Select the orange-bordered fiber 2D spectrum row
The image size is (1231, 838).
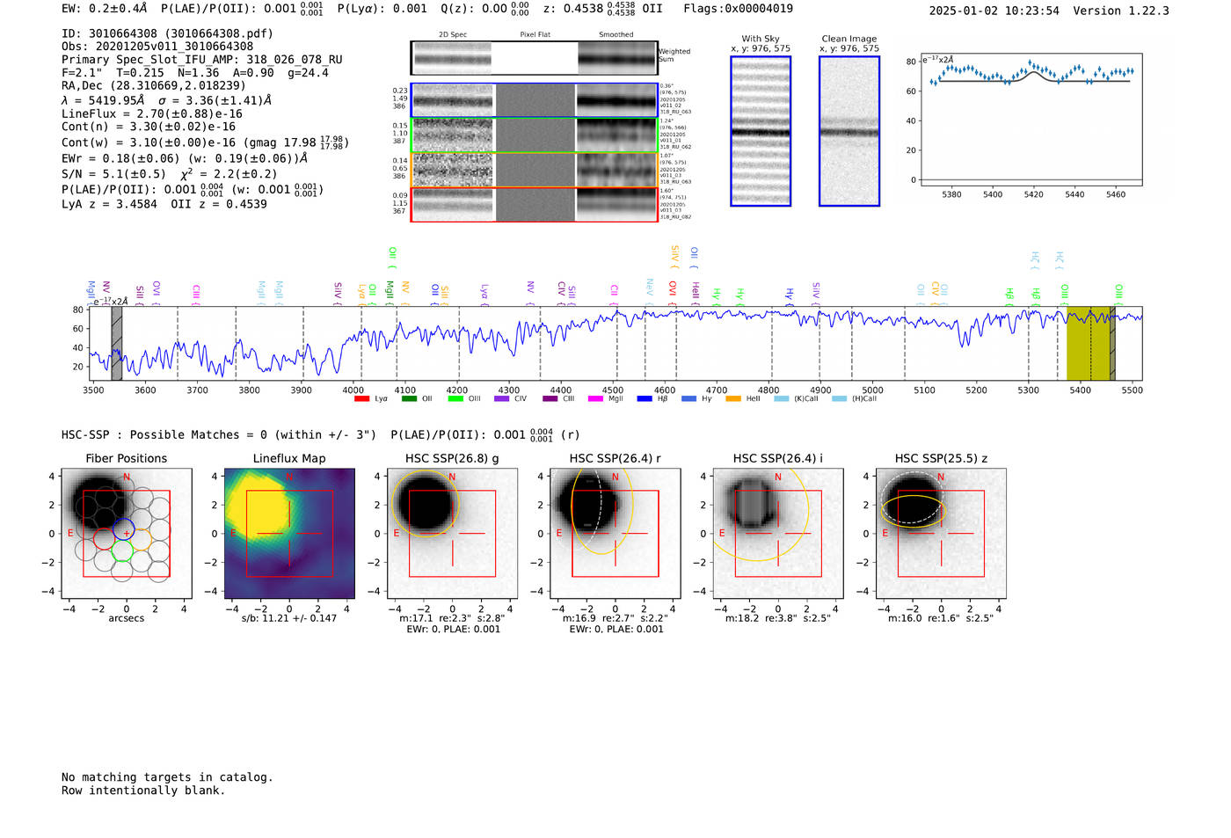click(535, 170)
